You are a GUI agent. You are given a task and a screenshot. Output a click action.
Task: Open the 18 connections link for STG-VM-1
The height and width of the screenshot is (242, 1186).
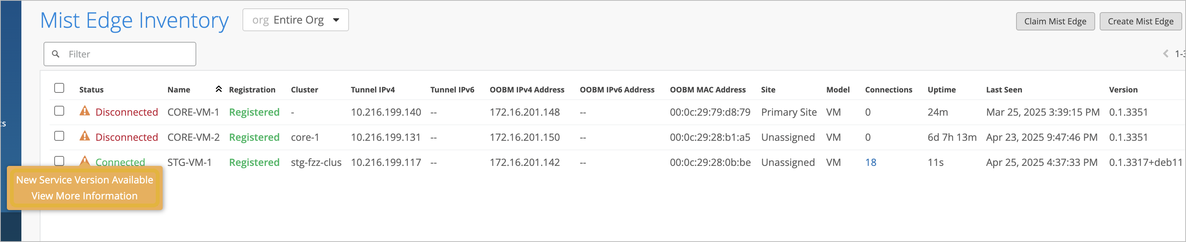(870, 162)
